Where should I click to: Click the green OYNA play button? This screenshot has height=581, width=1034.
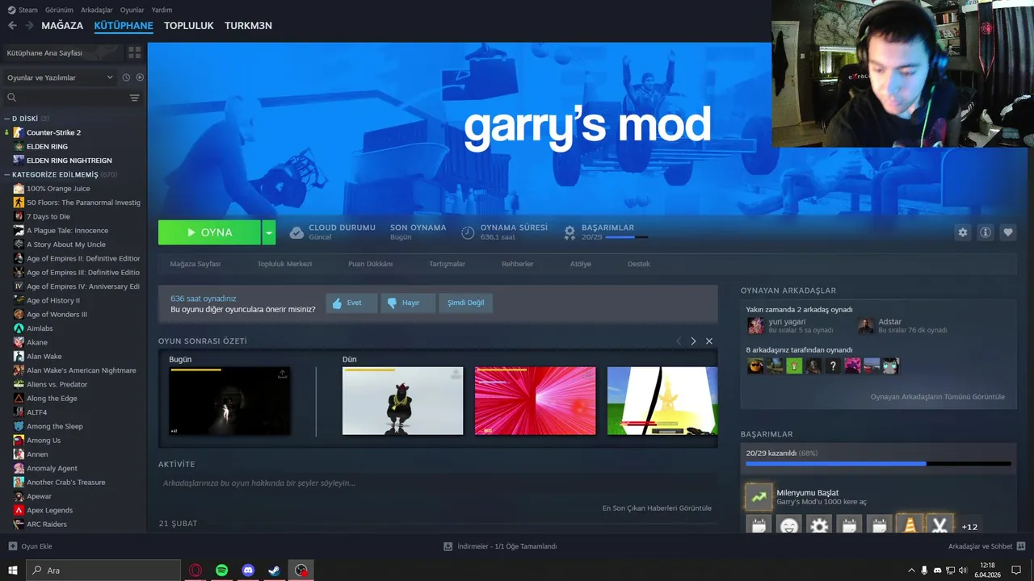pyautogui.click(x=209, y=232)
